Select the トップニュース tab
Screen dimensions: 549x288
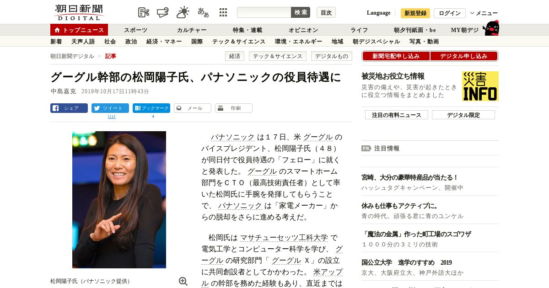(79, 30)
